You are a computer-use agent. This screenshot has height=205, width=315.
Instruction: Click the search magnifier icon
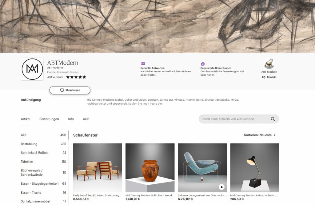[273, 119]
